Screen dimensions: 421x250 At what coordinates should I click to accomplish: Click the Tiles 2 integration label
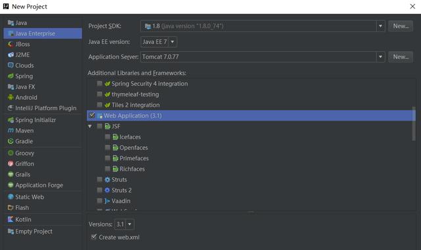coord(136,105)
